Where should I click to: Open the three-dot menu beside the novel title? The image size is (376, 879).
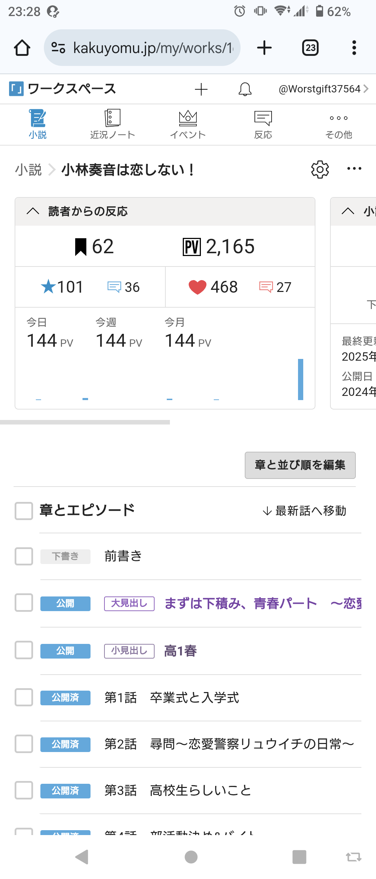pos(354,169)
